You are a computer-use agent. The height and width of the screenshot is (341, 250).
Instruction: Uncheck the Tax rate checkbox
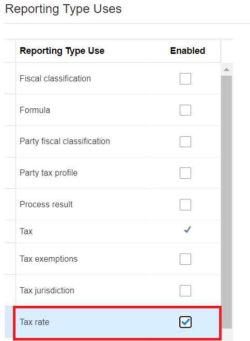pyautogui.click(x=185, y=322)
